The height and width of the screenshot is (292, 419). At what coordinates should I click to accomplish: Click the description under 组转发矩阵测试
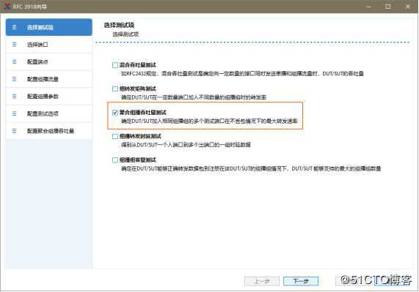point(194,97)
